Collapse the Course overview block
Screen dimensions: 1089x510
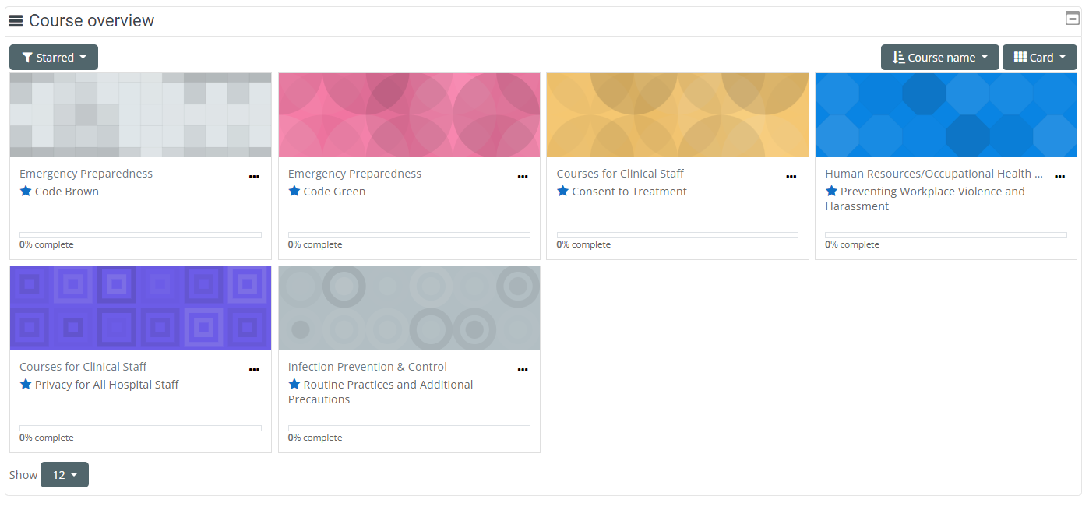(x=1072, y=19)
